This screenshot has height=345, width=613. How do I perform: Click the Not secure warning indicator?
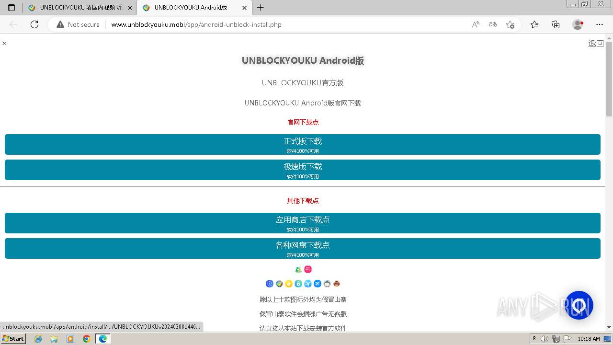pos(78,24)
